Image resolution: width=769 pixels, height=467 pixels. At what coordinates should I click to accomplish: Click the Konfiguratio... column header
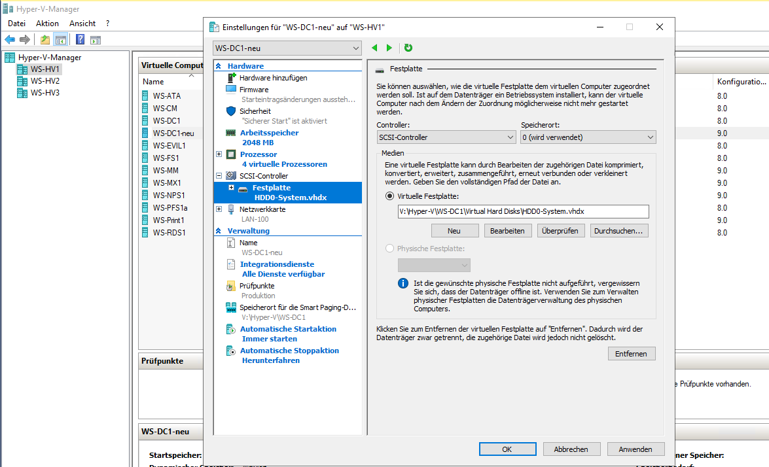(741, 82)
